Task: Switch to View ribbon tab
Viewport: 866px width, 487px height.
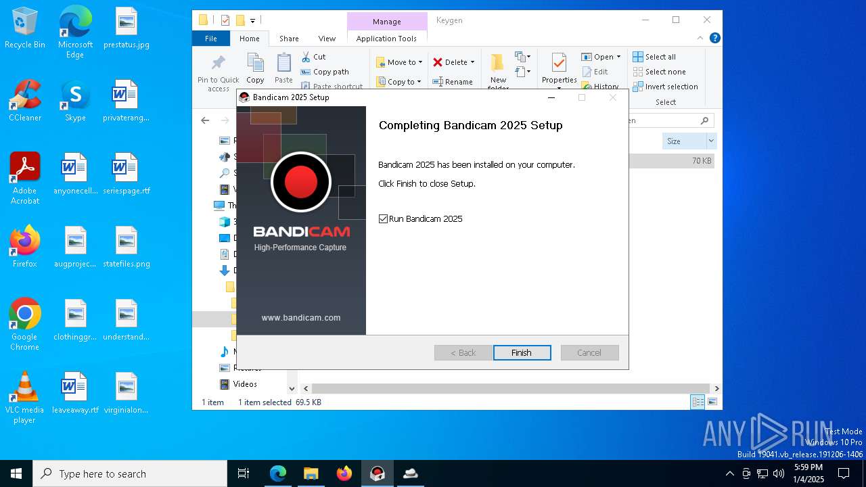Action: click(327, 39)
